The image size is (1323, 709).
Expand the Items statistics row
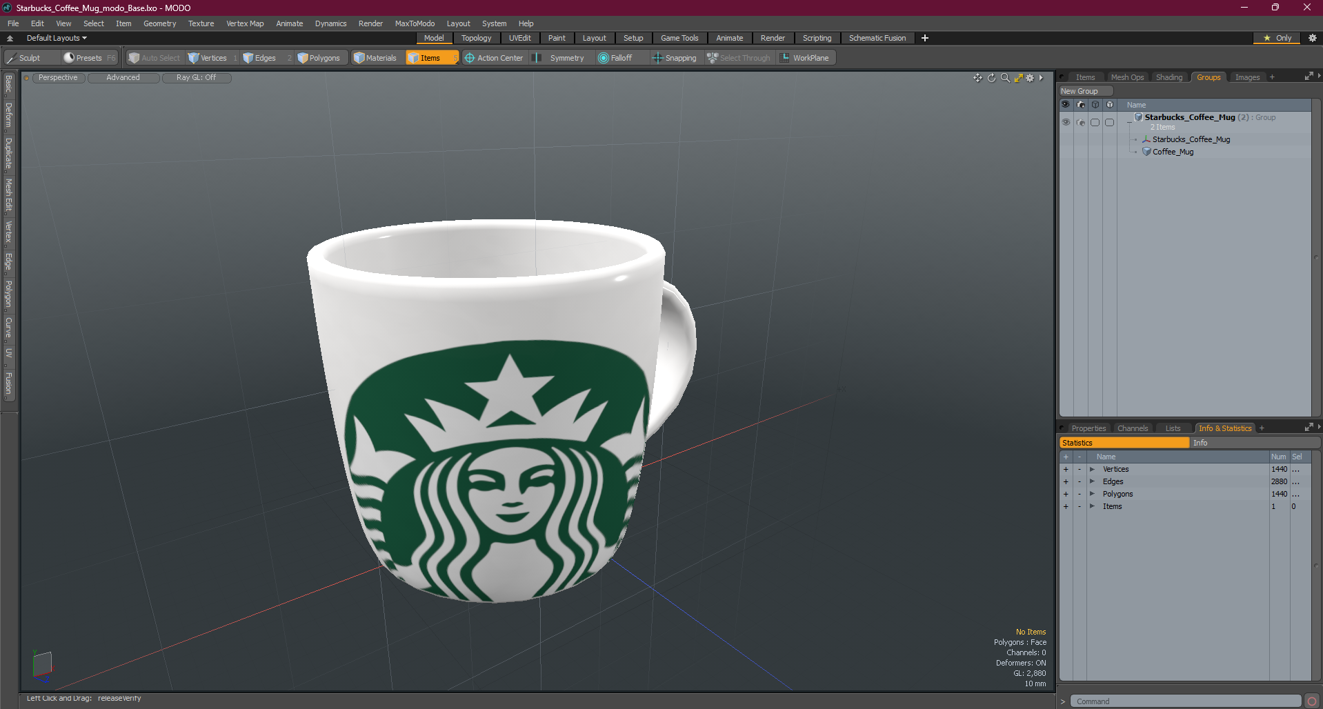[x=1092, y=506]
